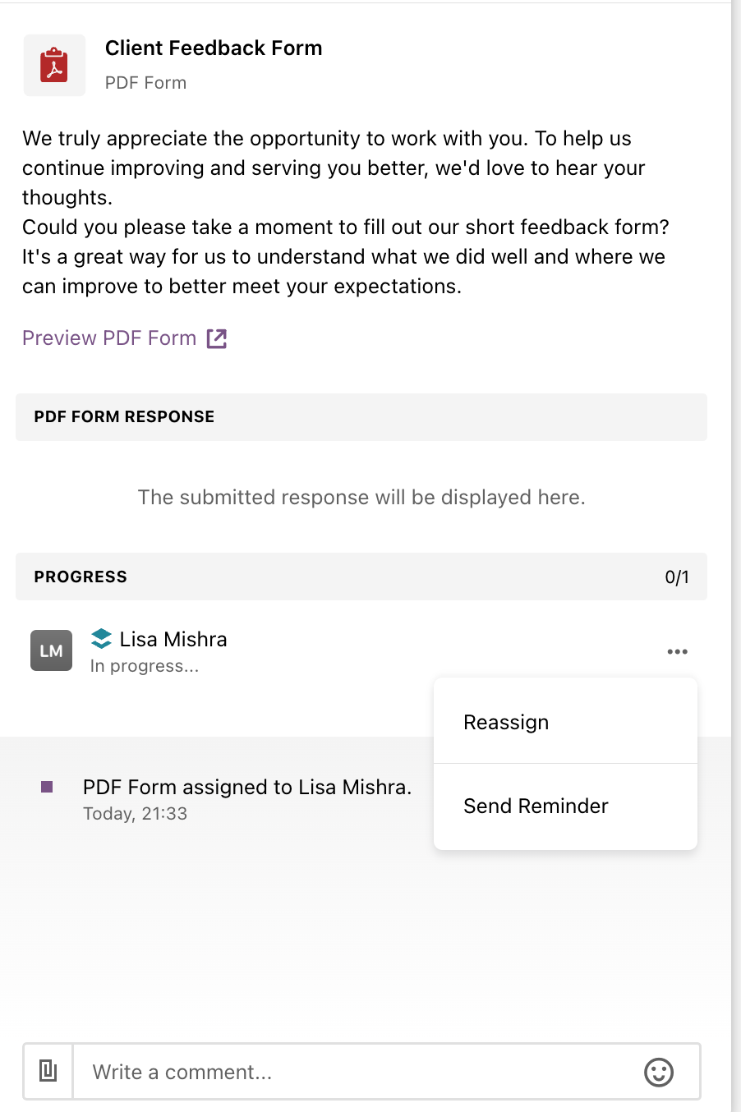Open the external link icon beside Preview
The image size is (741, 1112).
tap(217, 338)
